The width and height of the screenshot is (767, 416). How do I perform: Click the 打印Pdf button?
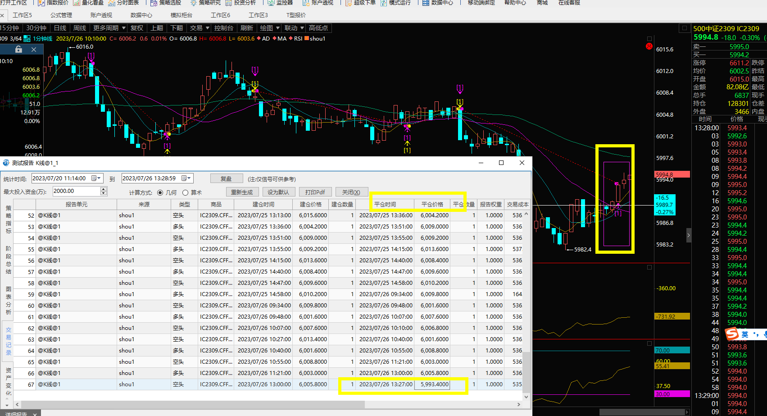pyautogui.click(x=315, y=192)
